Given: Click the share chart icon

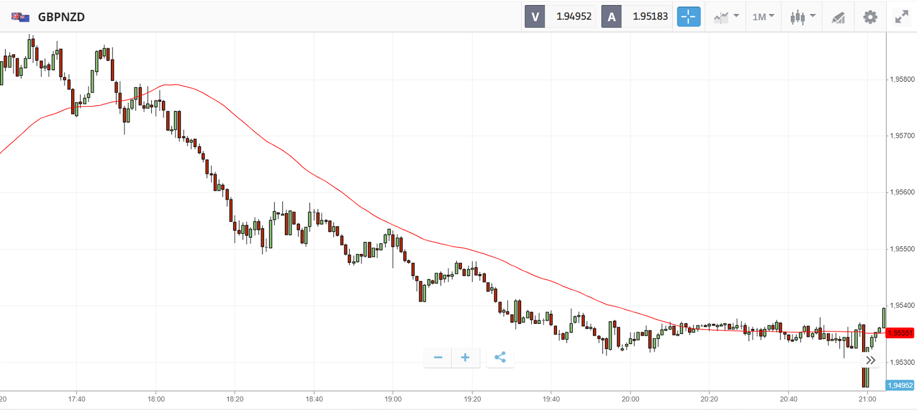Looking at the screenshot, I should [x=500, y=357].
